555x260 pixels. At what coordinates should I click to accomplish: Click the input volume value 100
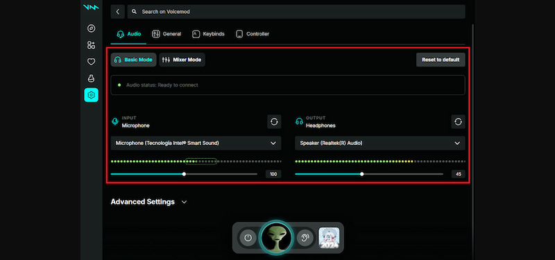[273, 174]
